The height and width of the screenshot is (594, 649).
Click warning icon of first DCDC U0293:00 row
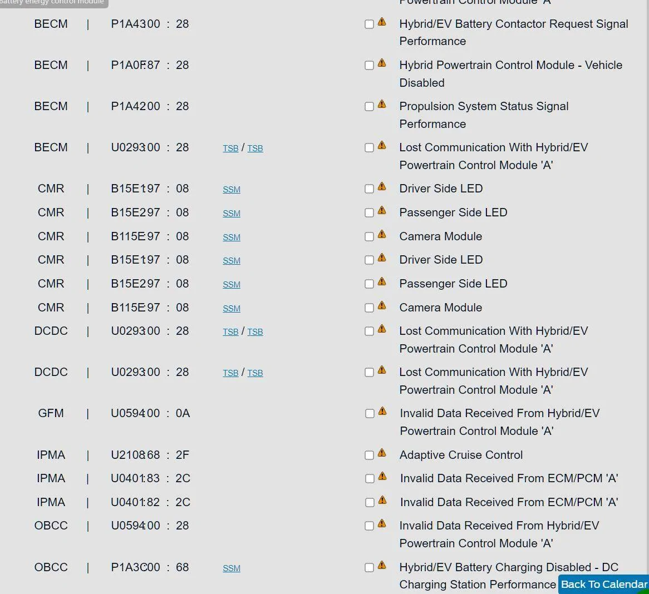pyautogui.click(x=382, y=329)
